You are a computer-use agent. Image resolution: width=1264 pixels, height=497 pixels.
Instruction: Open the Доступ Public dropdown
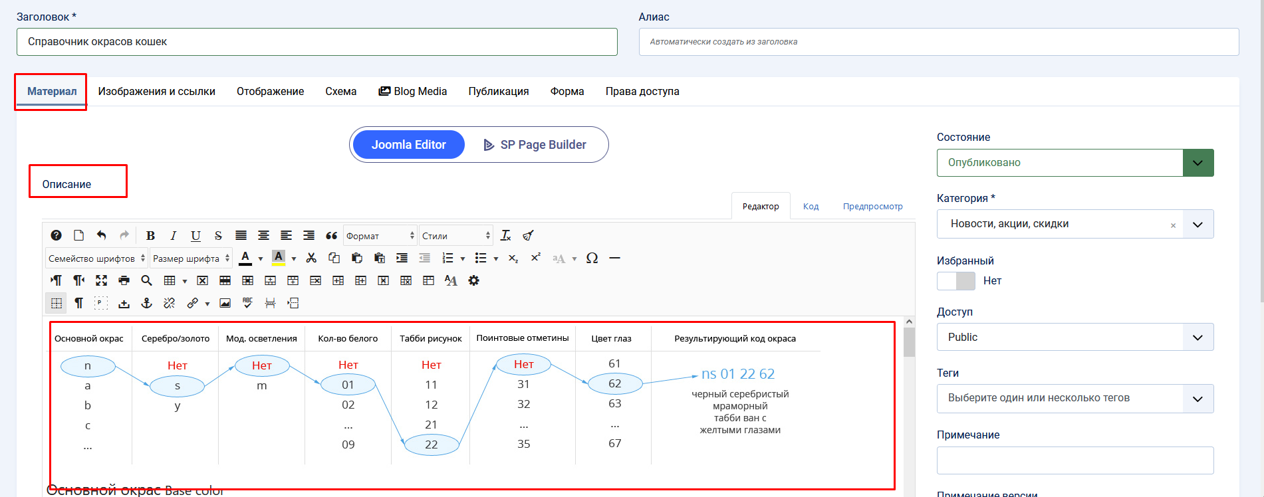pos(1075,337)
